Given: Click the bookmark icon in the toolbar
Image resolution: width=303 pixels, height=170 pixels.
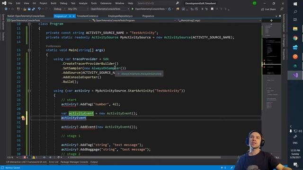Looking at the screenshot, I should [212, 9].
